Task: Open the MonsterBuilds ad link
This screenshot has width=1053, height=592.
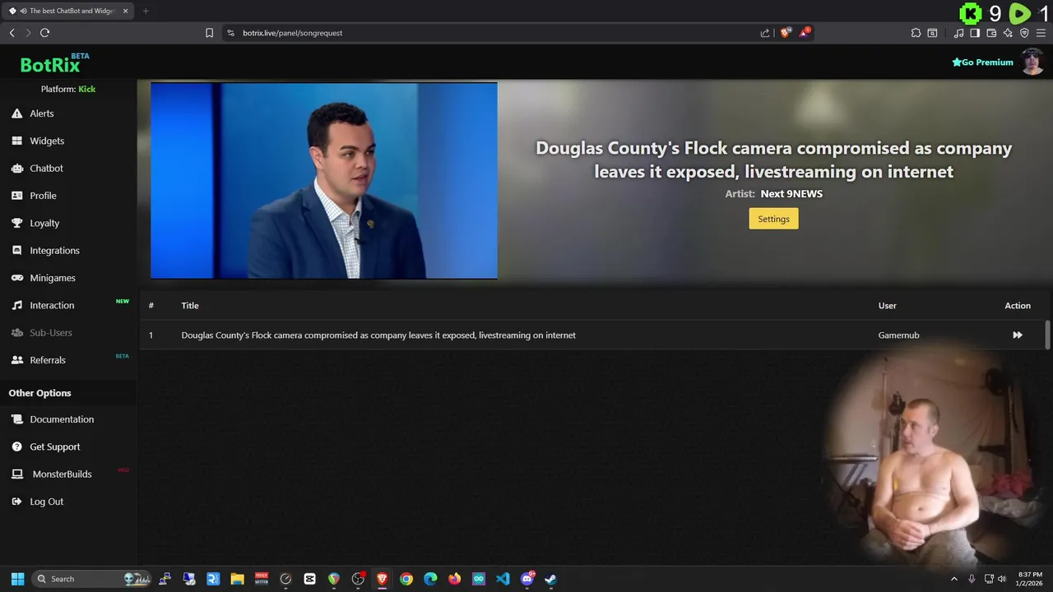Action: (62, 474)
